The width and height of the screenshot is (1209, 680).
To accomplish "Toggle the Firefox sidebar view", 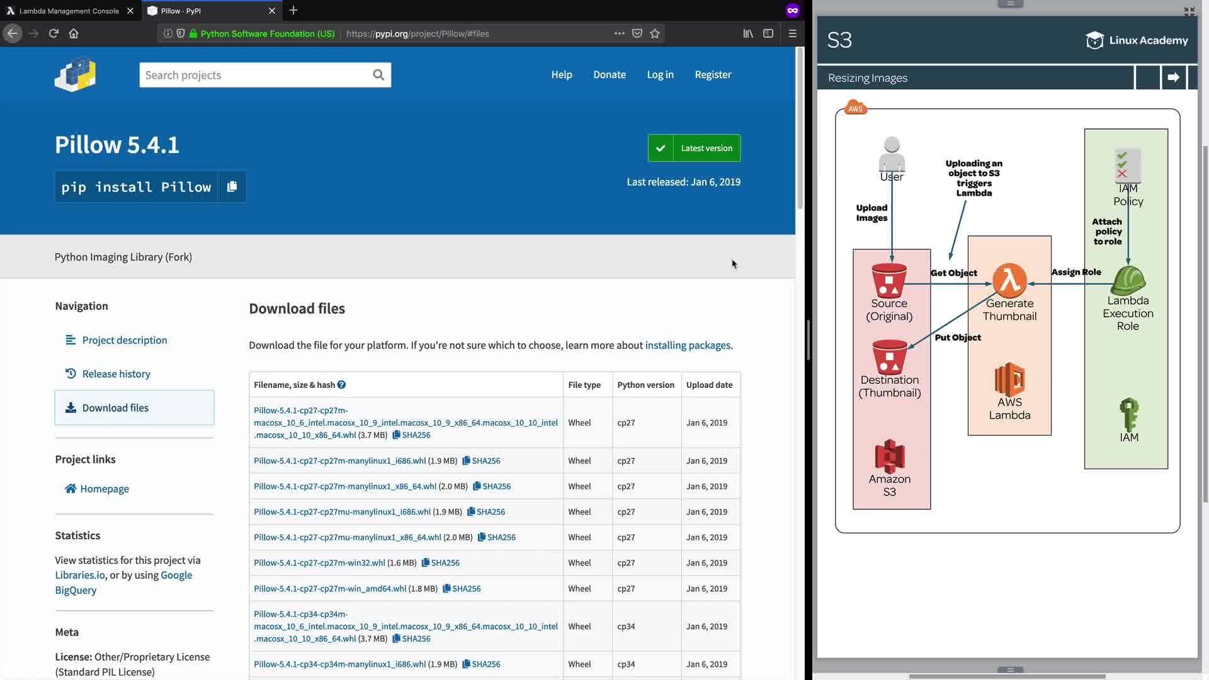I will point(768,33).
